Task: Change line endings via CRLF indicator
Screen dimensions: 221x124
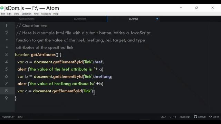Action: [163, 117]
